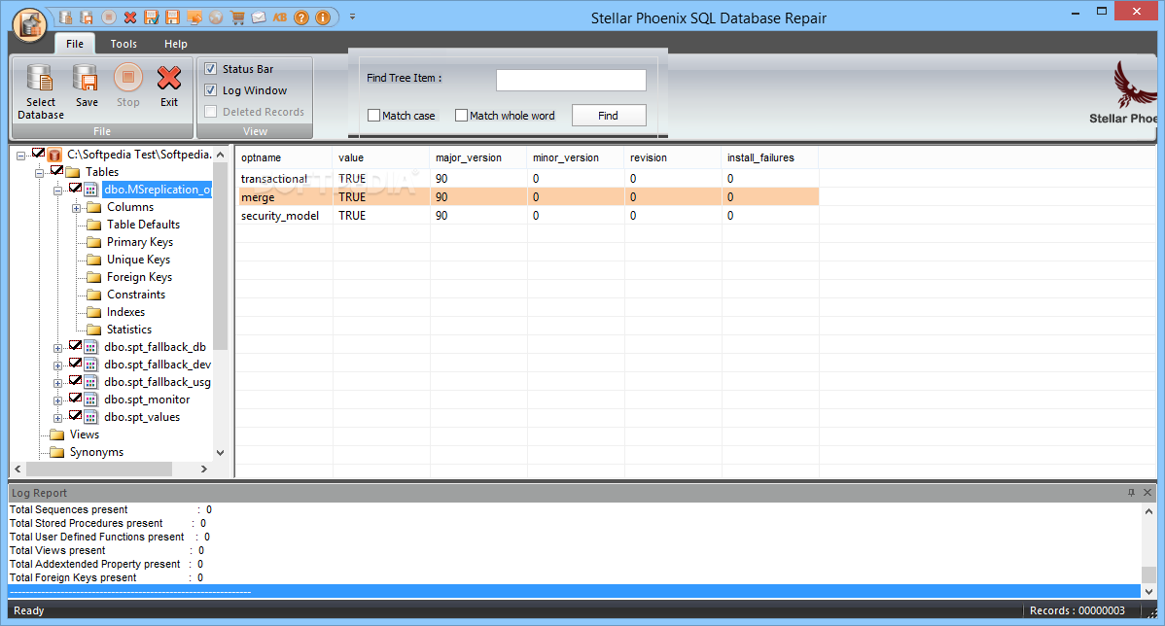Open the quick access toolbar customize arrow
Viewport: 1165px width, 626px height.
[x=352, y=17]
